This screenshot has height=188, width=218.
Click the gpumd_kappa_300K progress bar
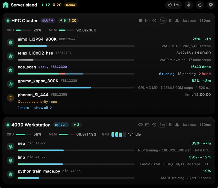point(76,88)
